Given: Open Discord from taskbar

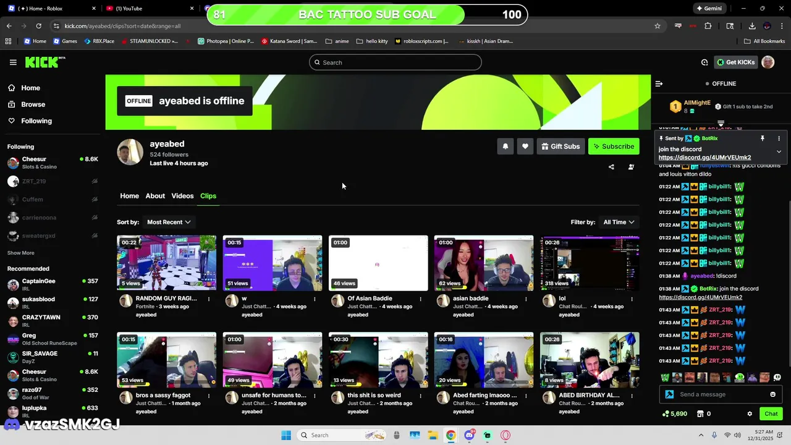Looking at the screenshot, I should pos(469,435).
